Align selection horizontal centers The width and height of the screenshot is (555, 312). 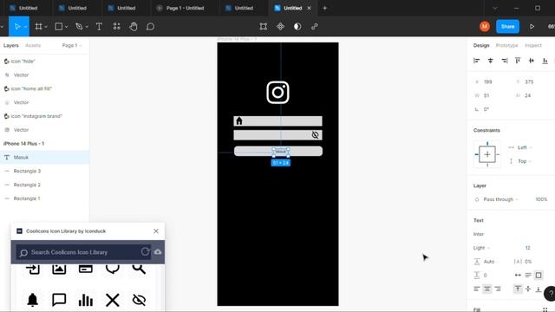coord(490,61)
